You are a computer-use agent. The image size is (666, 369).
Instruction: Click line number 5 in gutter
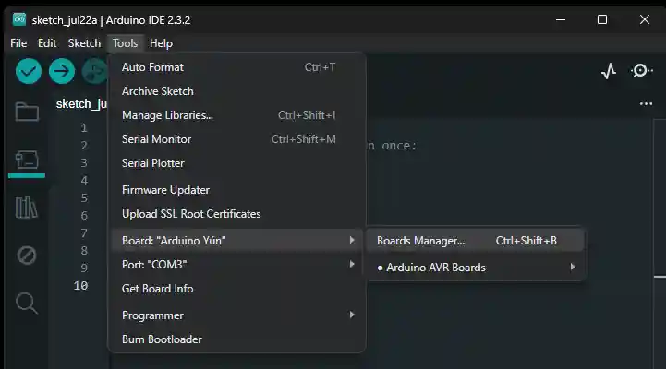coord(84,198)
